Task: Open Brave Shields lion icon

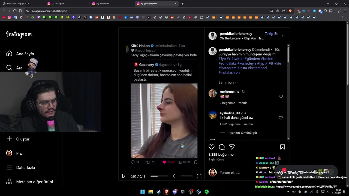Action: (x=290, y=11)
